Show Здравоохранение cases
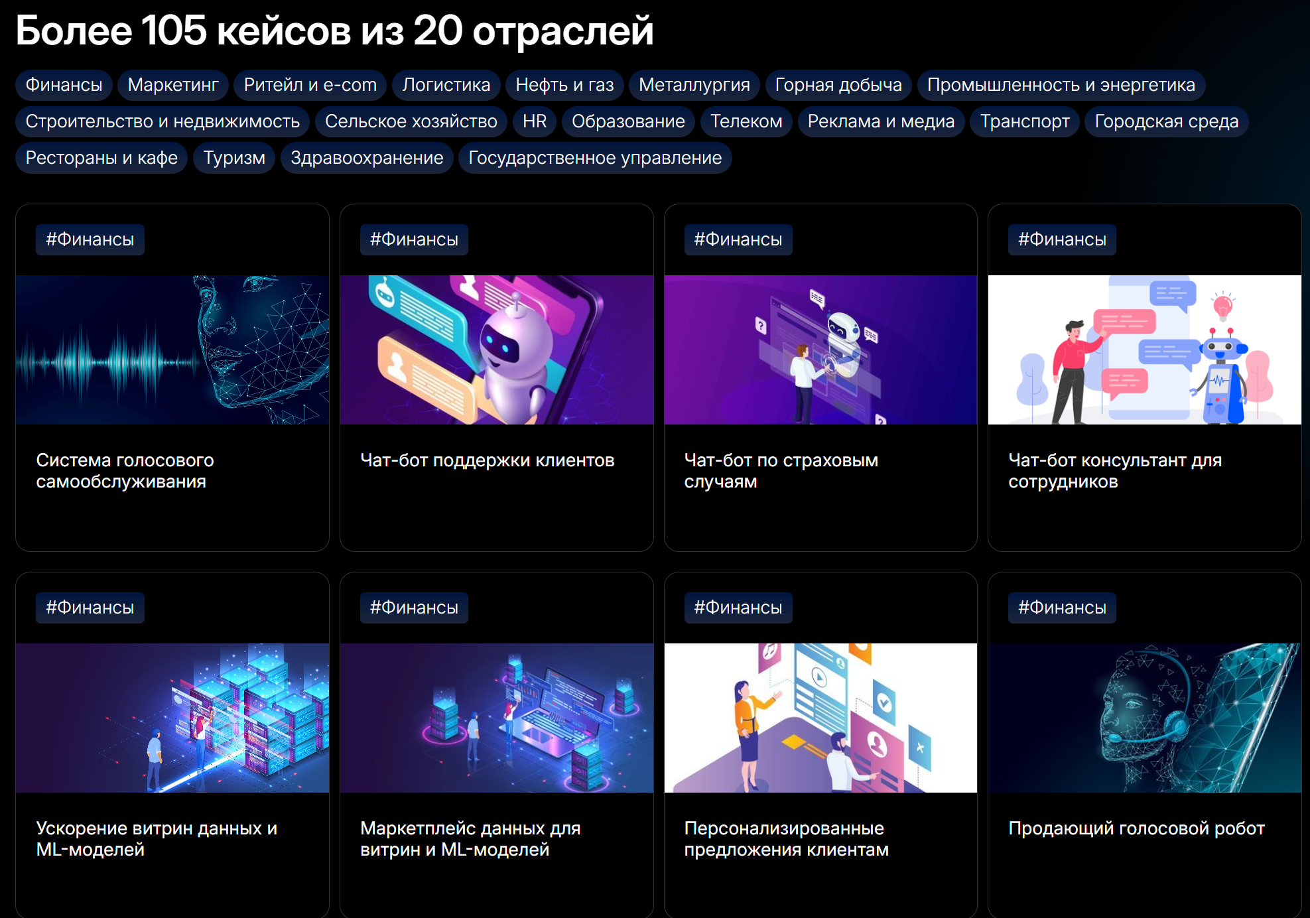The width and height of the screenshot is (1310, 918). click(367, 158)
